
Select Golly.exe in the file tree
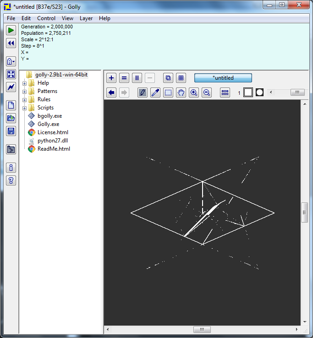click(x=48, y=124)
